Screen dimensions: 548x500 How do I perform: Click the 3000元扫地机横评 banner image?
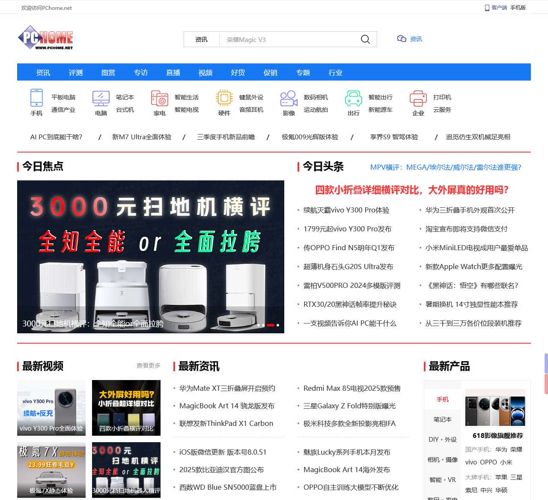point(151,257)
